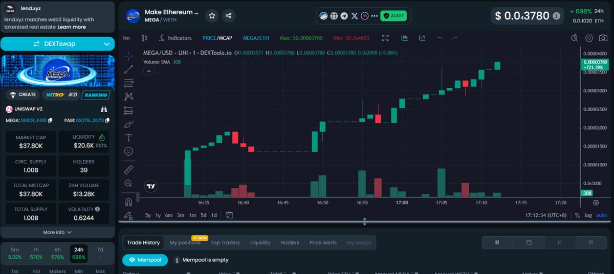The image size is (614, 274).
Task: Expand More info section
Action: click(x=57, y=232)
